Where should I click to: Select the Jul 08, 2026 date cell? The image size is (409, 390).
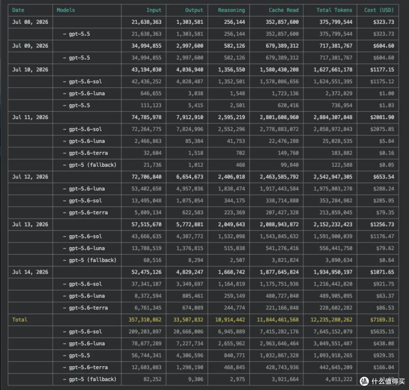pos(30,22)
